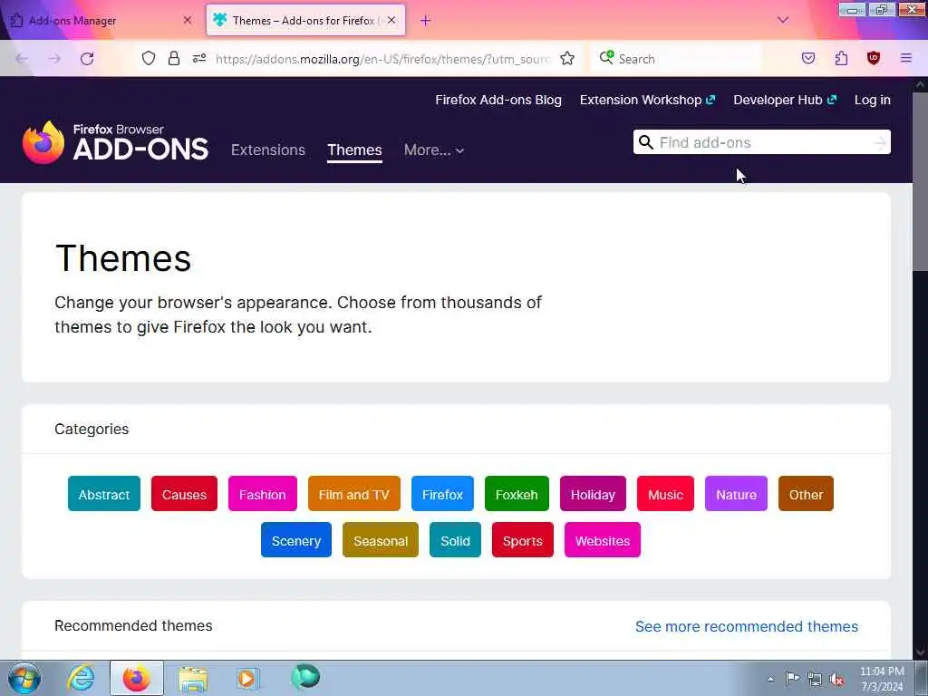
Task: Launch Internet Explorer from taskbar
Action: 81,678
